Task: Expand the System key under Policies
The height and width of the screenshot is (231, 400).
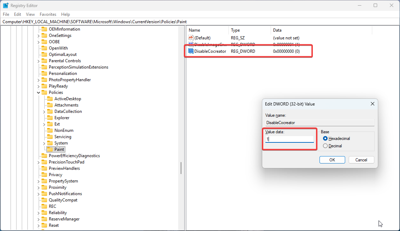Action: (44, 143)
